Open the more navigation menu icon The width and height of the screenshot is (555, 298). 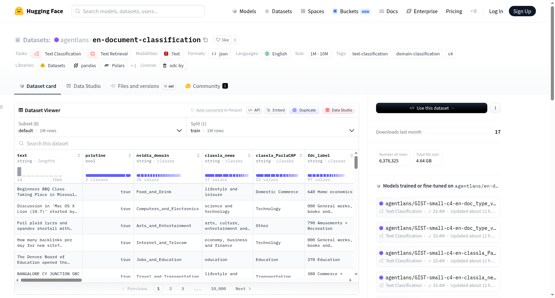point(473,11)
